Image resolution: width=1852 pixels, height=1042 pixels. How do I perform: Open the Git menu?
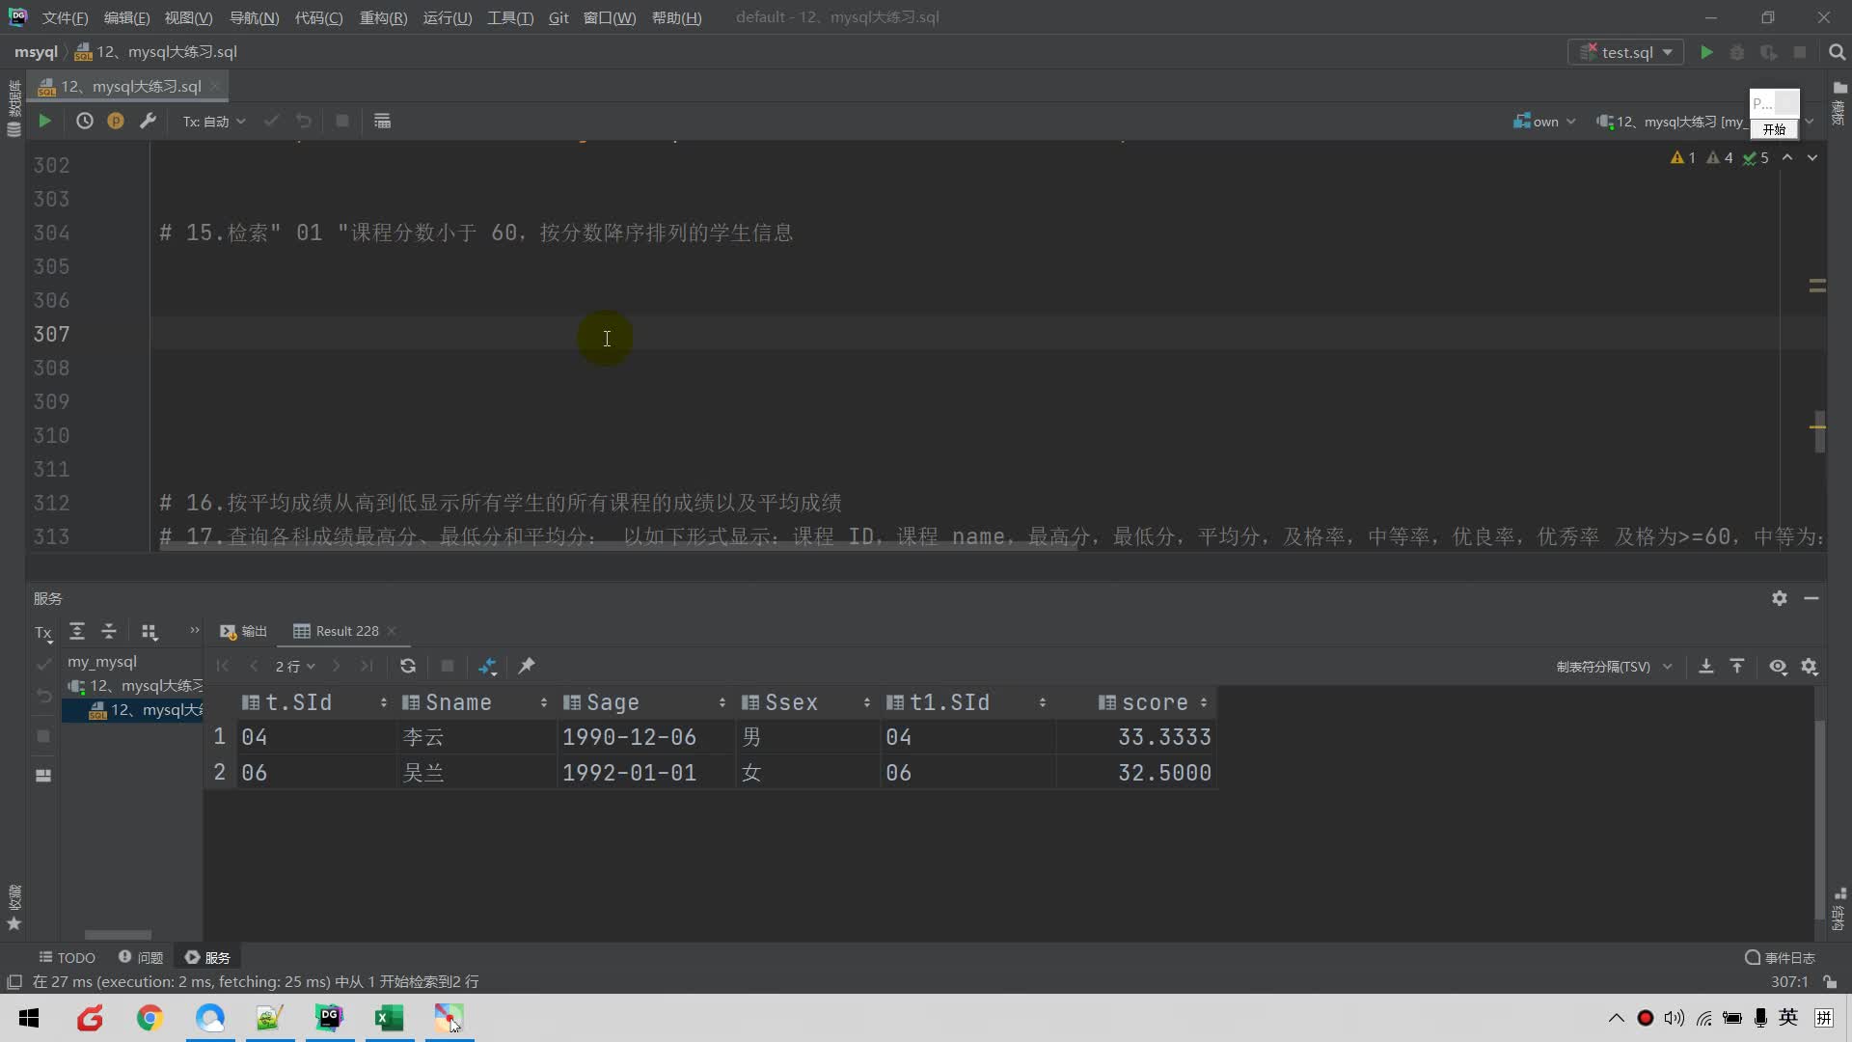[558, 17]
